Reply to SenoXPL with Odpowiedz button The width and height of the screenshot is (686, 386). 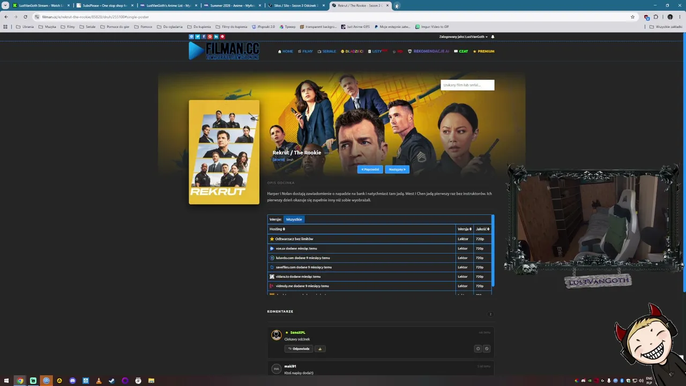pyautogui.click(x=299, y=349)
